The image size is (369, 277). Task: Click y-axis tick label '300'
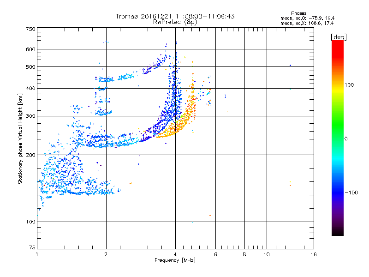[31, 116]
